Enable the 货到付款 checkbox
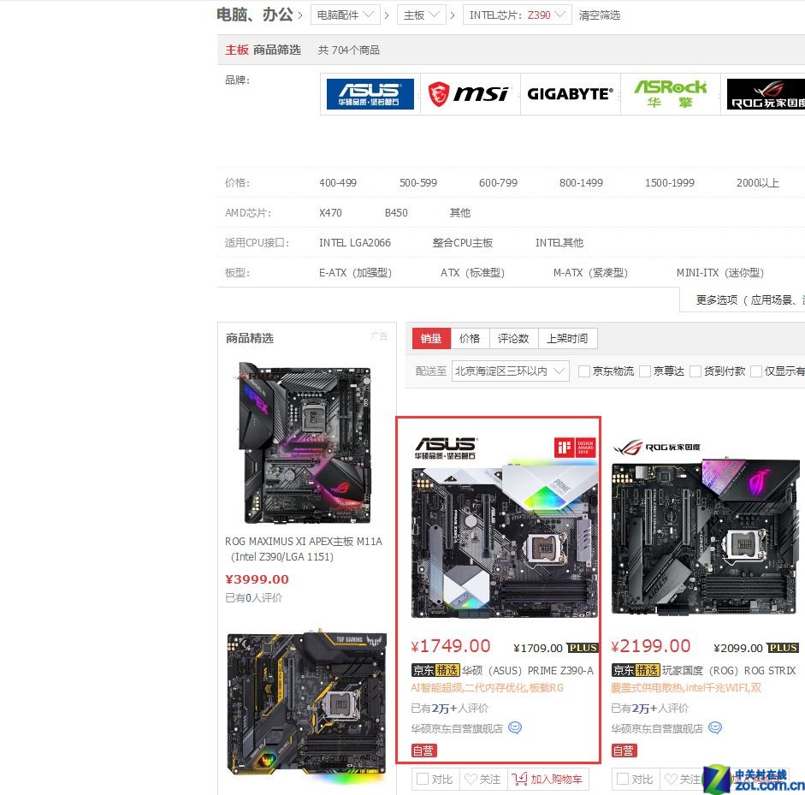 pyautogui.click(x=695, y=371)
